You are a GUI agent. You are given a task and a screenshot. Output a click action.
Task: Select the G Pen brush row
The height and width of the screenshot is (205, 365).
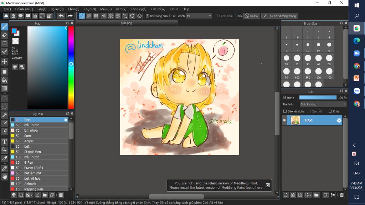click(39, 162)
